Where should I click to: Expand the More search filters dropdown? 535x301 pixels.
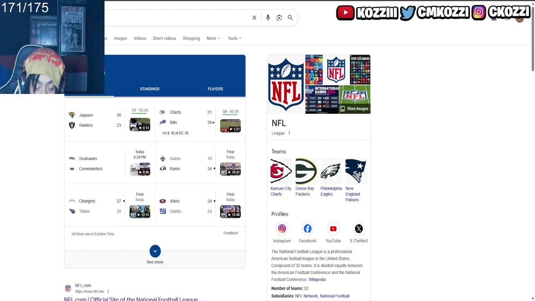pyautogui.click(x=213, y=38)
